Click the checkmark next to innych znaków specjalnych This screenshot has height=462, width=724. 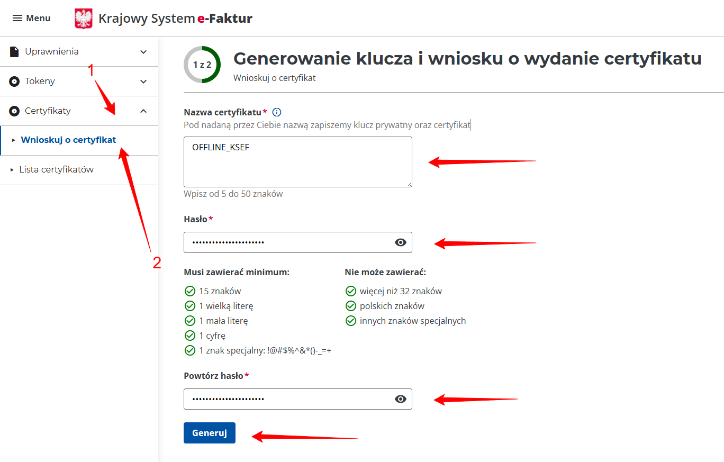(x=350, y=321)
